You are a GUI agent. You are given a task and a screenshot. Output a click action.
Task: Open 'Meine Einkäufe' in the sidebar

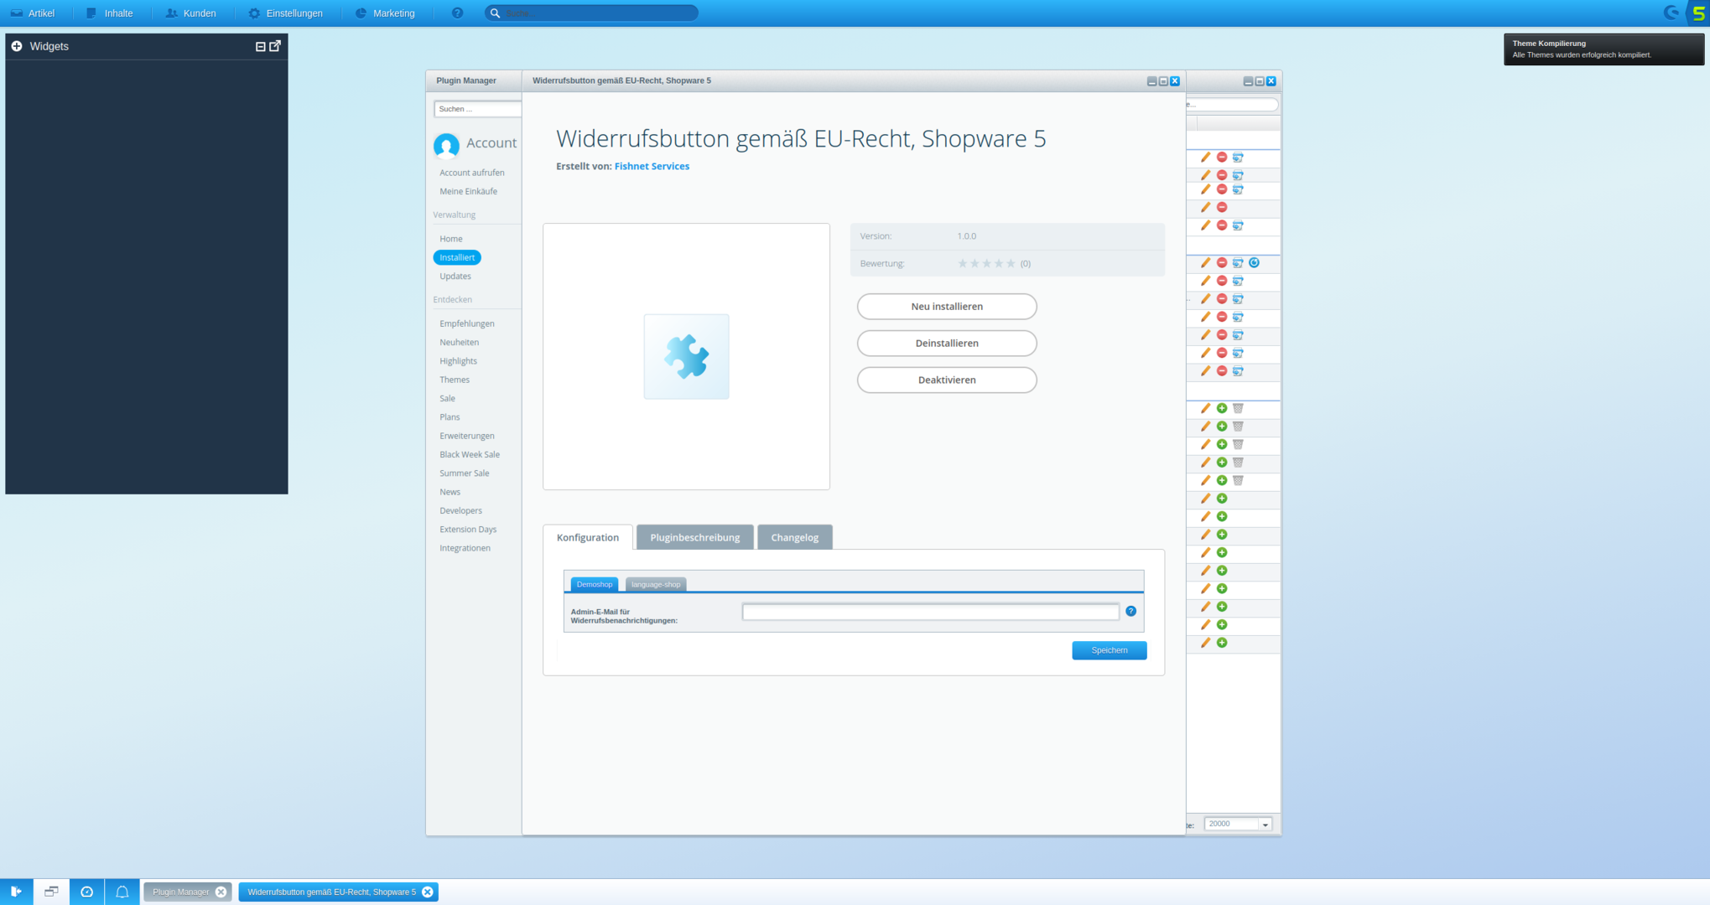pos(468,191)
